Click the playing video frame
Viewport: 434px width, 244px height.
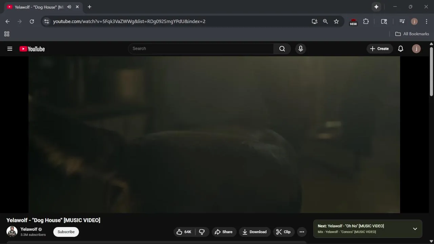pyautogui.click(x=214, y=135)
